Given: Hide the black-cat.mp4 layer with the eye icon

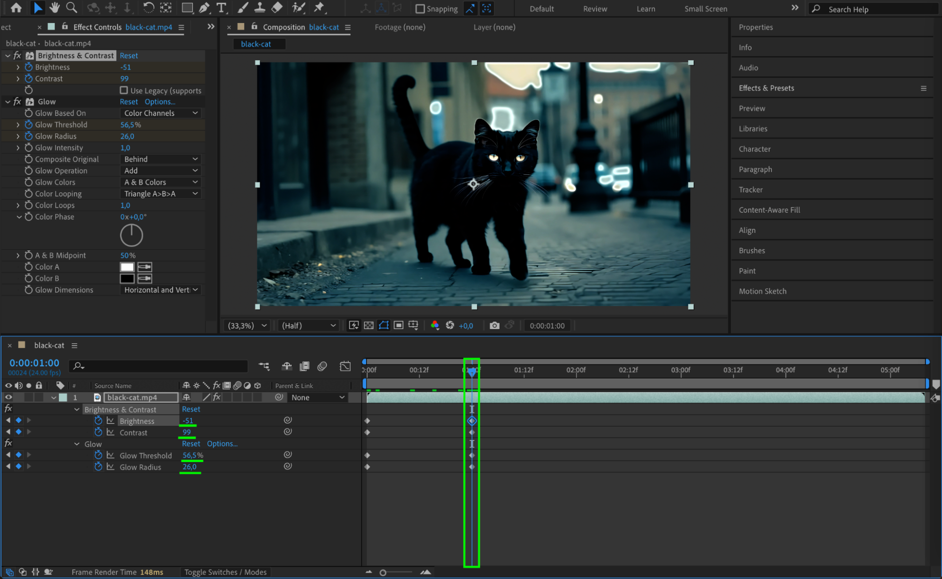Looking at the screenshot, I should click(8, 397).
